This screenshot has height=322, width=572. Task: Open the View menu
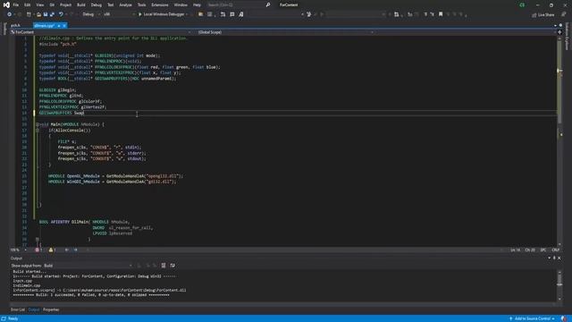(x=39, y=5)
